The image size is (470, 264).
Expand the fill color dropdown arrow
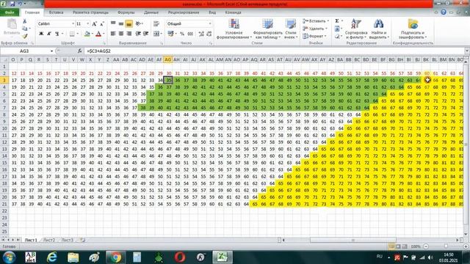(x=92, y=34)
